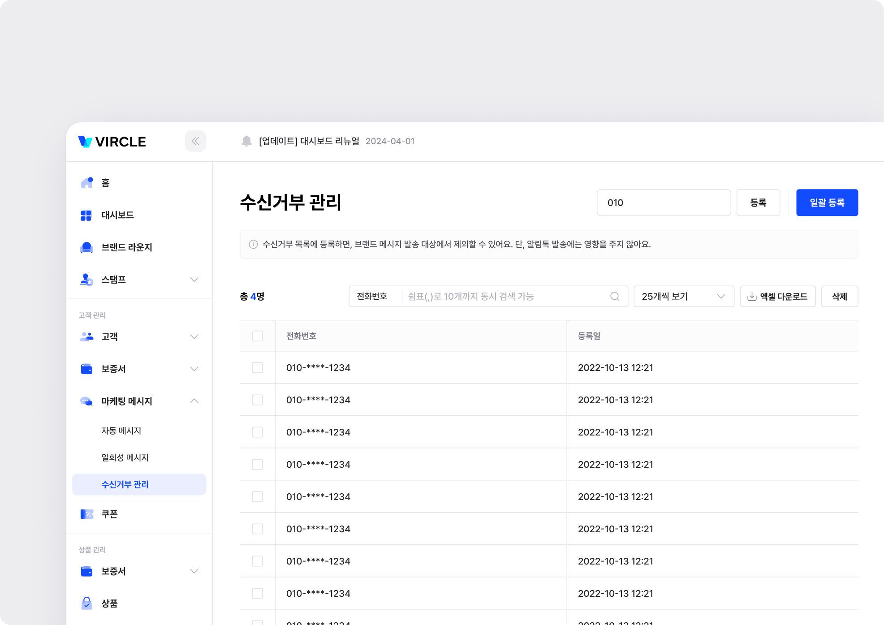Click the 엑셀 다운로드 button
Viewport: 884px width, 625px height.
[777, 297]
